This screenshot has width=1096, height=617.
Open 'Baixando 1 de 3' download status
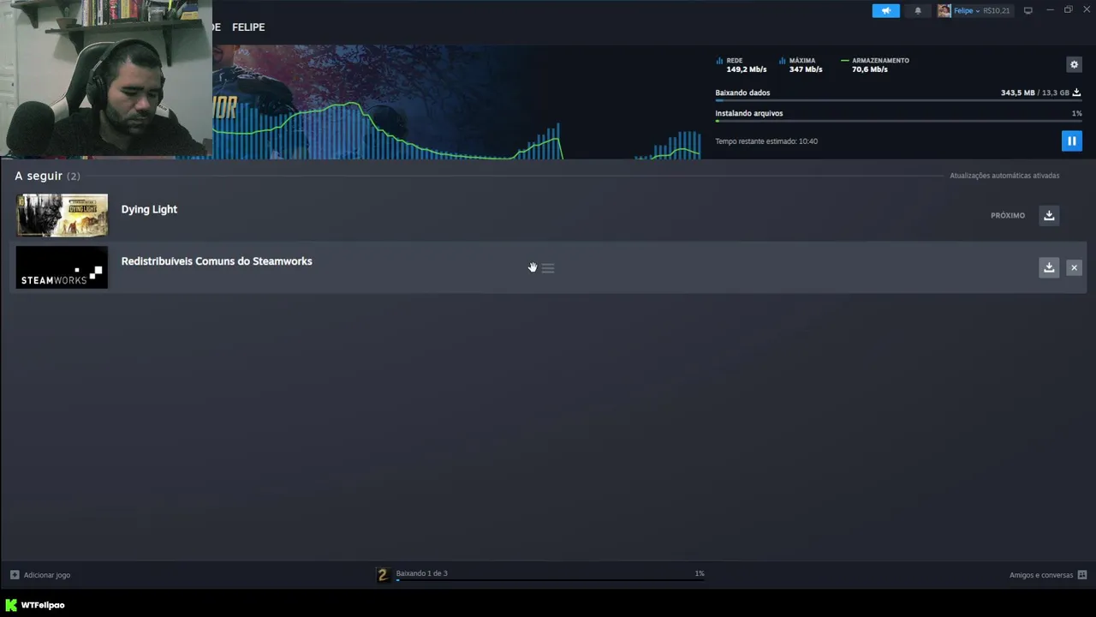click(x=421, y=573)
